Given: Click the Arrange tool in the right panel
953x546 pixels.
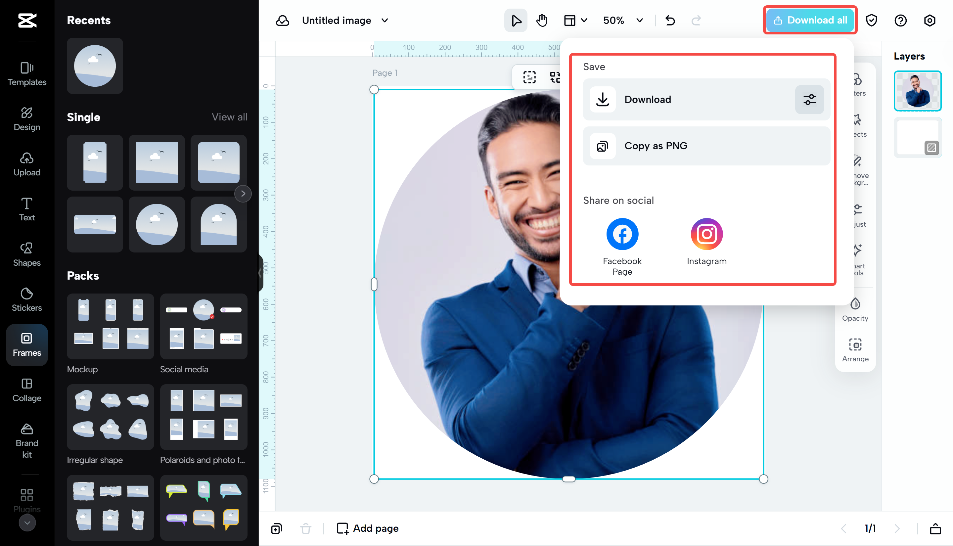Looking at the screenshot, I should (855, 349).
